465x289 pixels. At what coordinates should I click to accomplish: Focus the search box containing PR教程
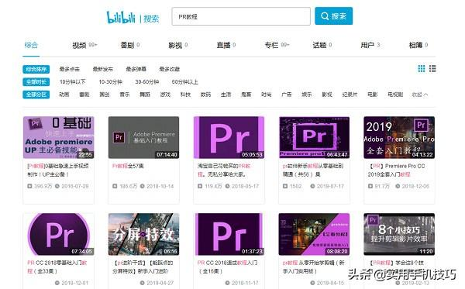[x=241, y=16]
